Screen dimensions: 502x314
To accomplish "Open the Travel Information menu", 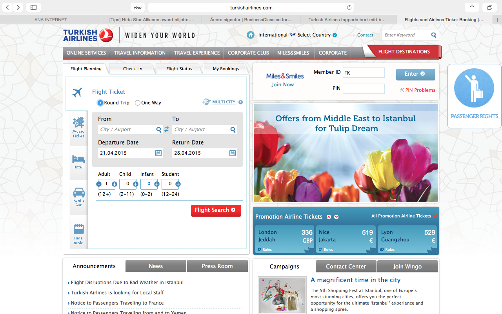I will coord(140,53).
